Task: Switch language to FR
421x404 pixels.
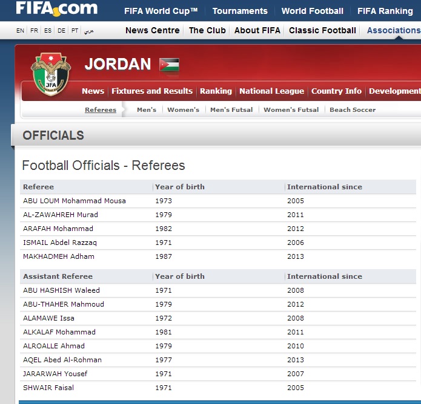Action: (34, 31)
